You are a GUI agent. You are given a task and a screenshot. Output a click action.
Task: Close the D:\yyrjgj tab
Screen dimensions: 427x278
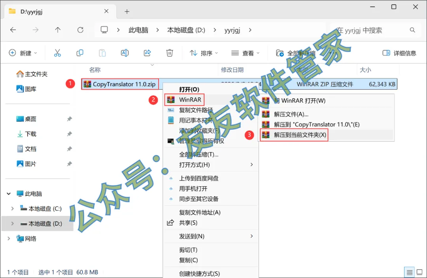point(106,11)
